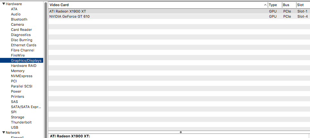Select Diagnostics in the sidebar

[x=21, y=35]
